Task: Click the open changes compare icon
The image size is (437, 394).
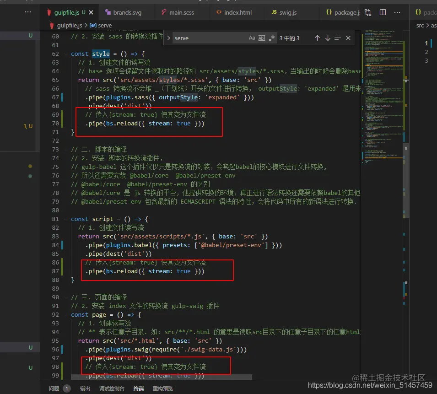Action: 368,12
